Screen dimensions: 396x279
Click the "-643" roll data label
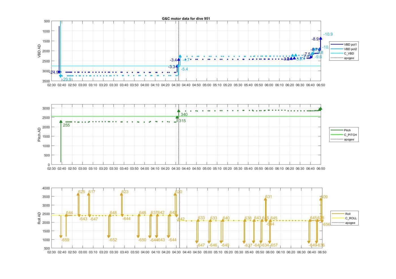[x=83, y=219]
